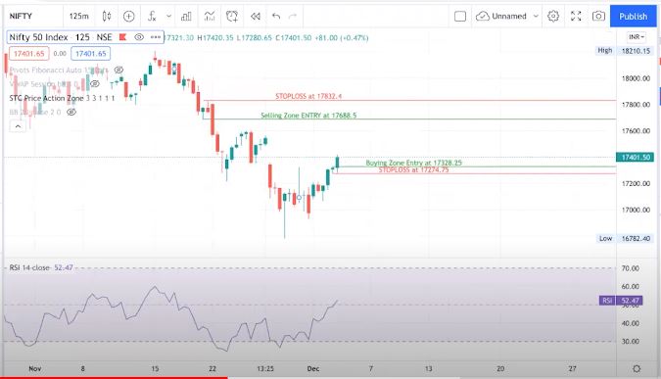Toggle visibility eye on Nifty 50 Index legend
The height and width of the screenshot is (379, 661).
coord(139,37)
